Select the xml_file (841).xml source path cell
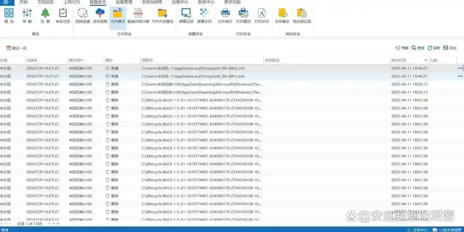This screenshot has width=464, height=232. [202, 76]
